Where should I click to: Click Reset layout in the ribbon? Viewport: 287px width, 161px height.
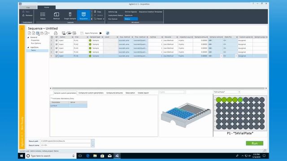pos(98,19)
